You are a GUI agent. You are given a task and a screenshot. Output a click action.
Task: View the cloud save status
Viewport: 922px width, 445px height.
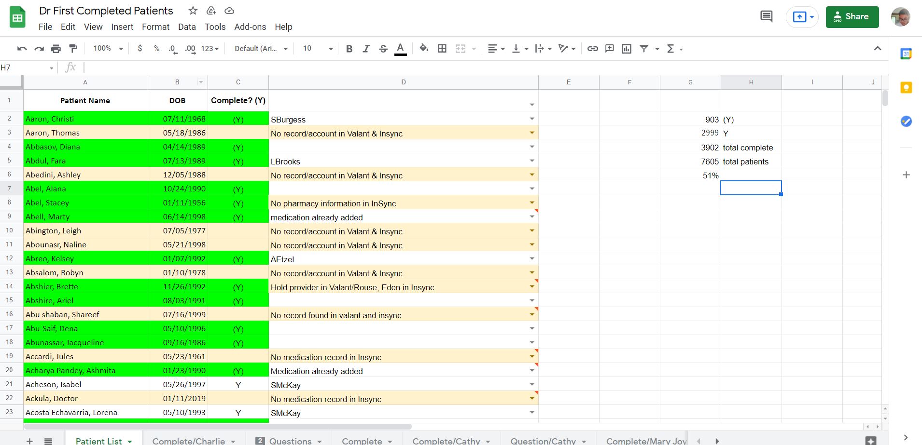coord(230,11)
